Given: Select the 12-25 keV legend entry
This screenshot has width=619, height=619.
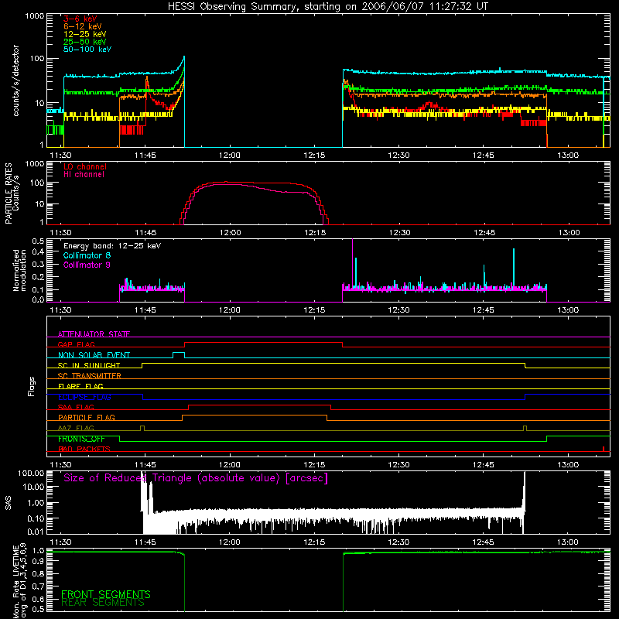Looking at the screenshot, I should coord(85,34).
